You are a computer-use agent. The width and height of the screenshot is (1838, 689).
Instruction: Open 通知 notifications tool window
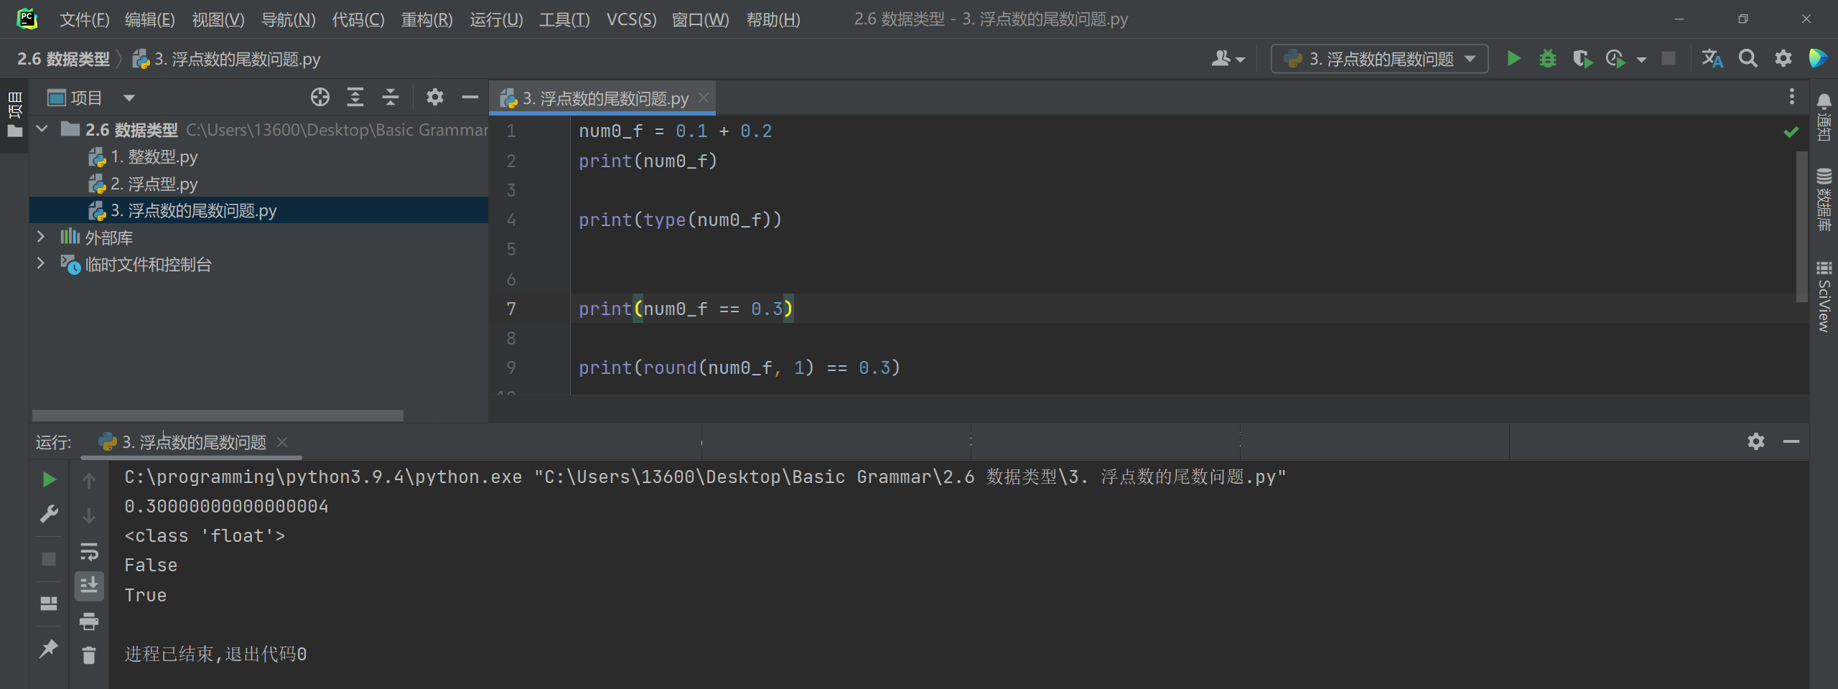[x=1824, y=117]
